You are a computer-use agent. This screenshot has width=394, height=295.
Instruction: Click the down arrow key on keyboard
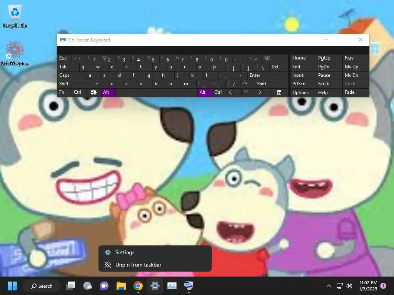coord(246,92)
